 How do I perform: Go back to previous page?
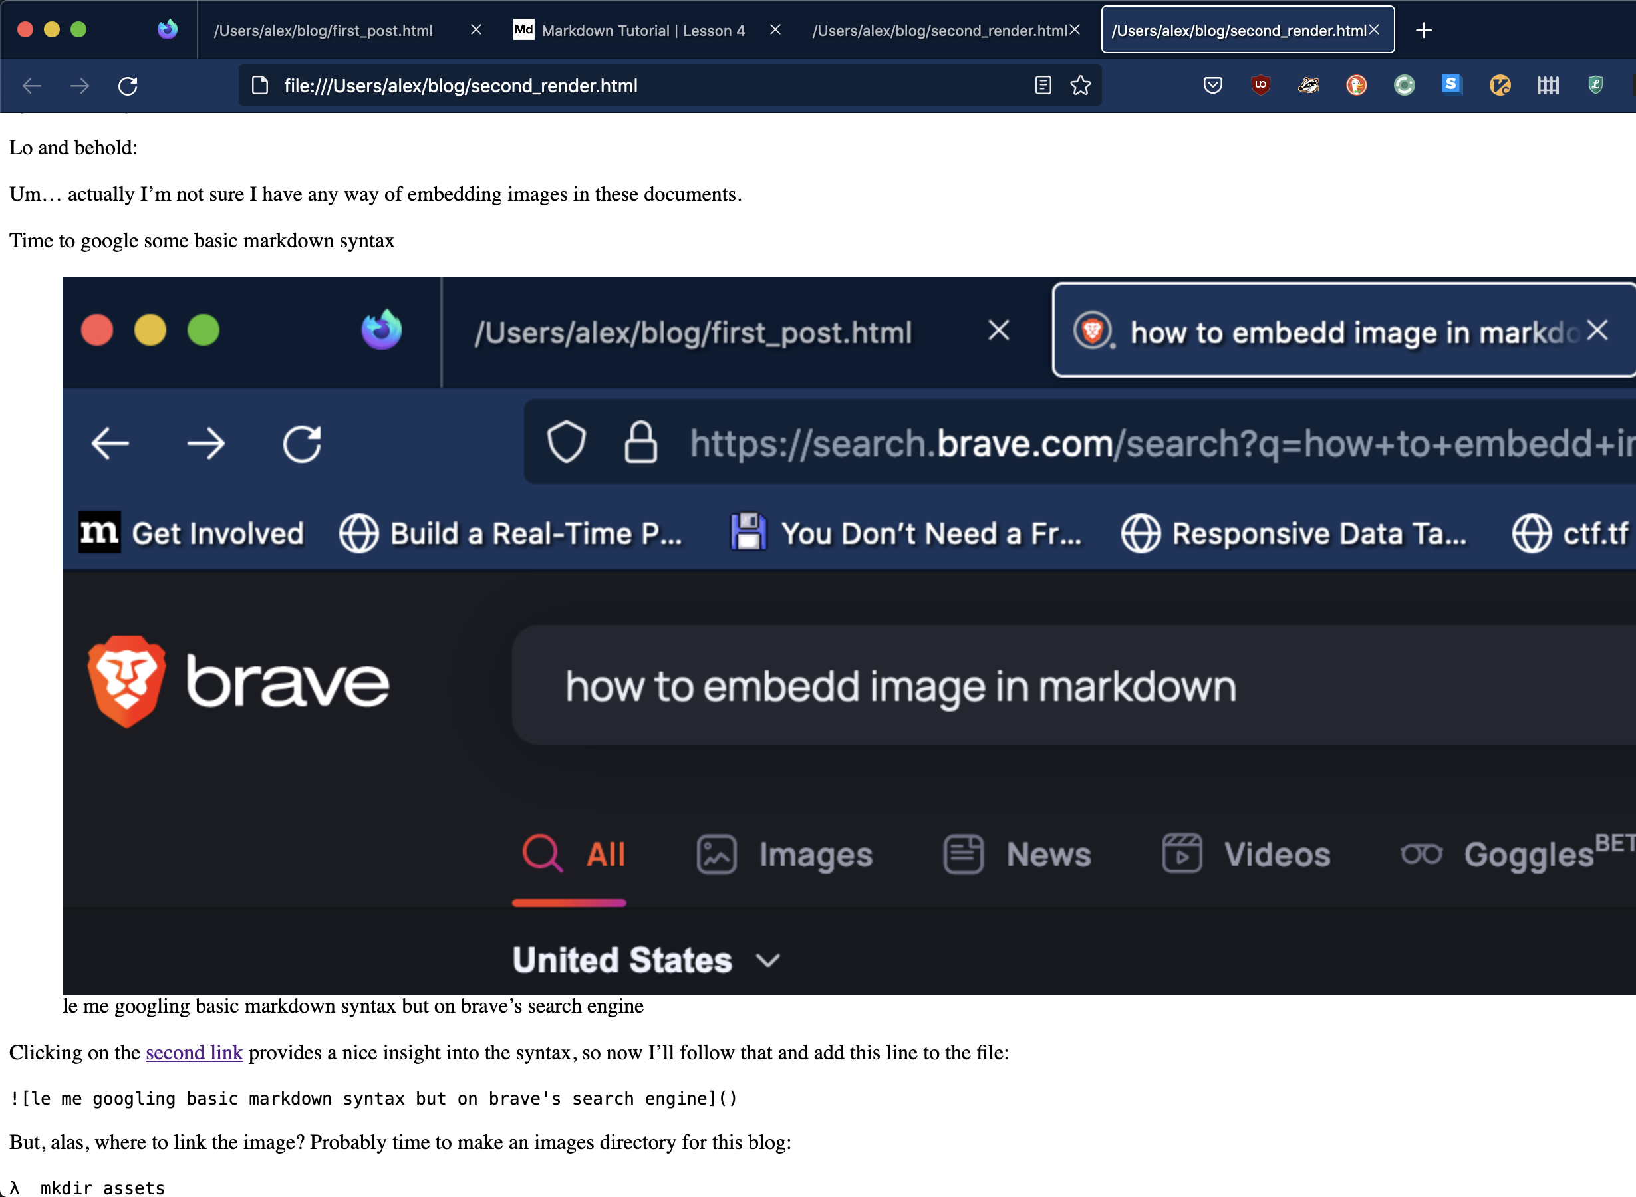coord(32,86)
